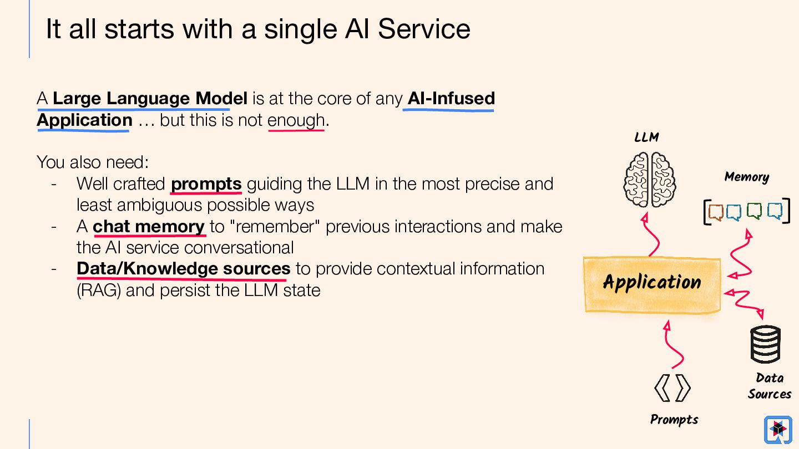The image size is (799, 449).
Task: Click the bold "chat memory" phrase
Action: point(149,227)
